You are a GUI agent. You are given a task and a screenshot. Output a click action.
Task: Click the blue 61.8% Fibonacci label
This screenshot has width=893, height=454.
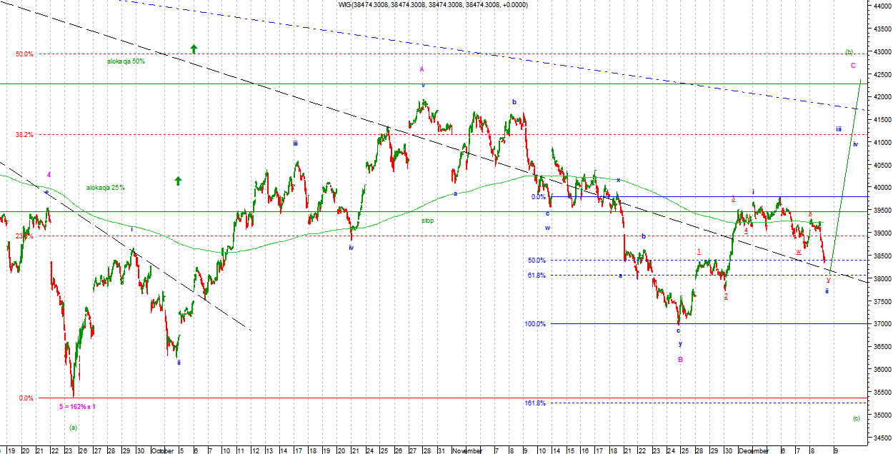537,276
